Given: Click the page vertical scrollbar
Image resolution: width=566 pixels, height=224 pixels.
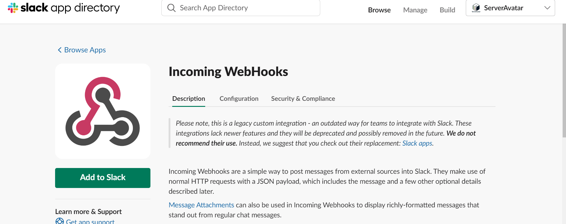Looking at the screenshot, I should coord(564,79).
